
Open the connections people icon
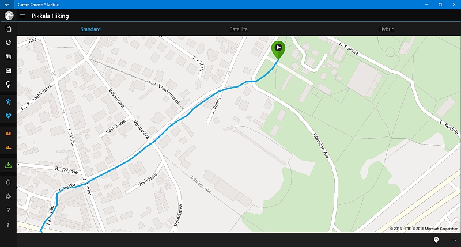click(8, 134)
